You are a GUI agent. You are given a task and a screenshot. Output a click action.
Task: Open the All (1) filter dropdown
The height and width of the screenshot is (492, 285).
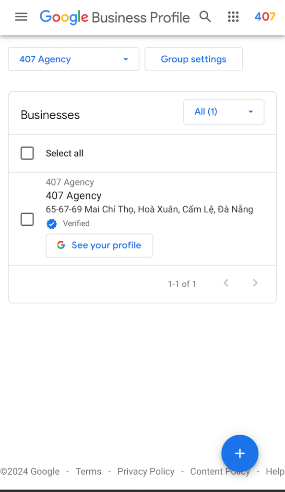[224, 111]
